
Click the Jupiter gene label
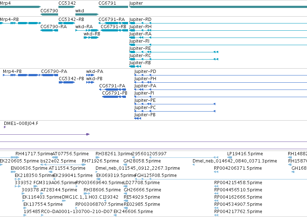point(136,3)
